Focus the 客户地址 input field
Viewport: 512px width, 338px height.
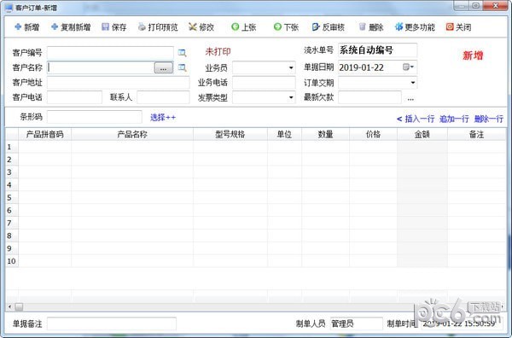pyautogui.click(x=119, y=82)
